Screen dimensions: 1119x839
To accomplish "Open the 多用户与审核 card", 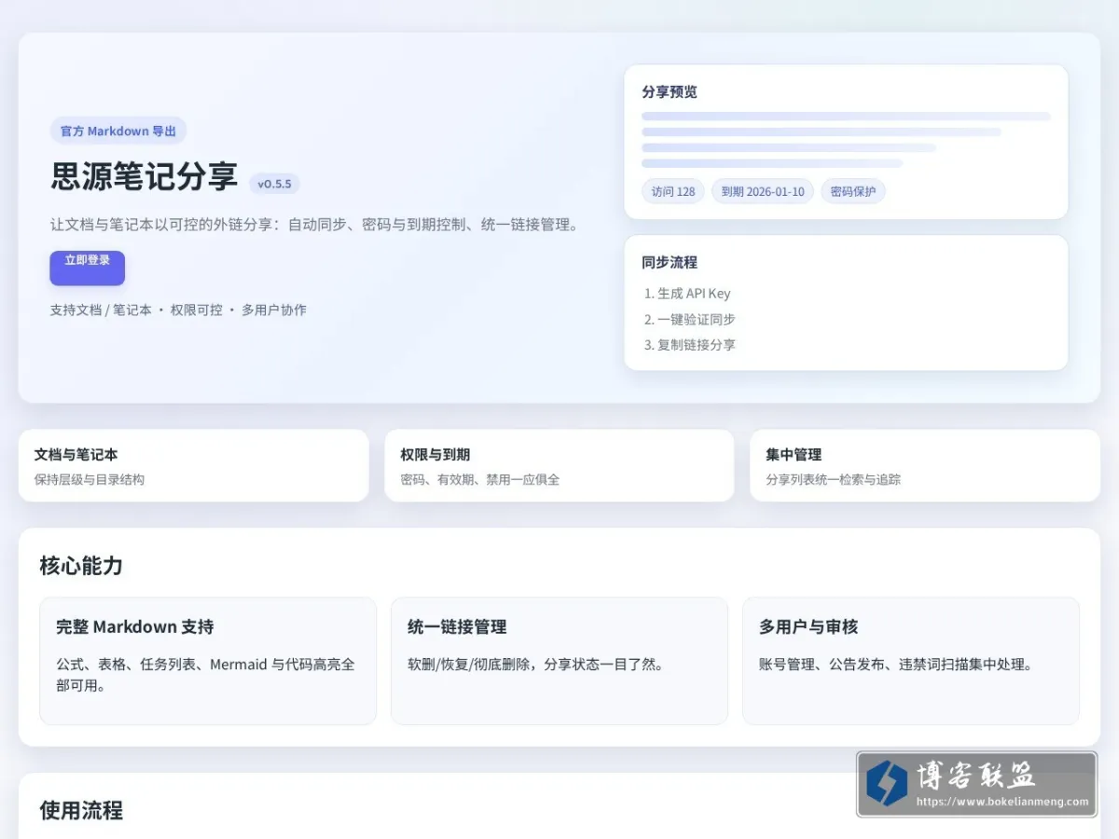I will coord(911,661).
